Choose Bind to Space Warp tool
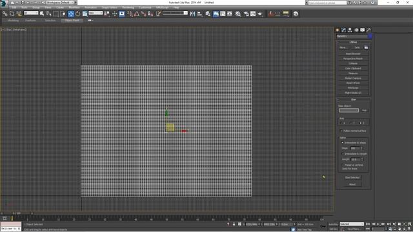 pos(19,14)
